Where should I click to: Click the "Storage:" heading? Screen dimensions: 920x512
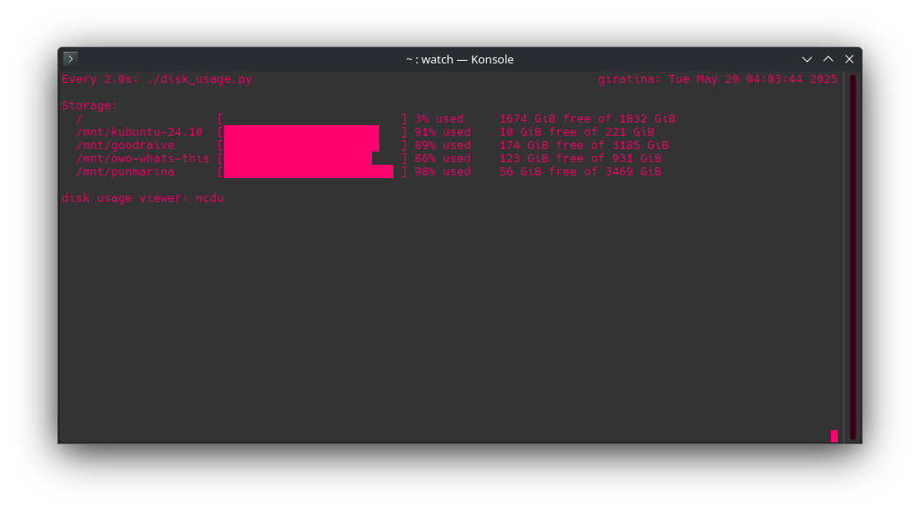click(90, 106)
